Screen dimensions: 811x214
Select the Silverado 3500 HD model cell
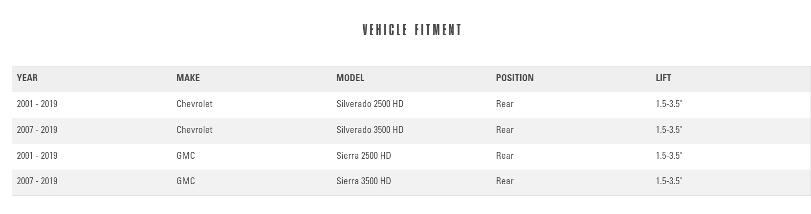tap(370, 130)
